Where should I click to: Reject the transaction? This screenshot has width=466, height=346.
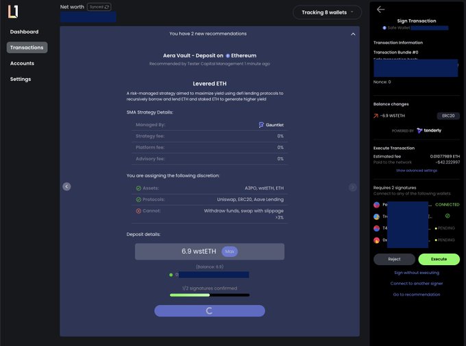[x=394, y=259]
